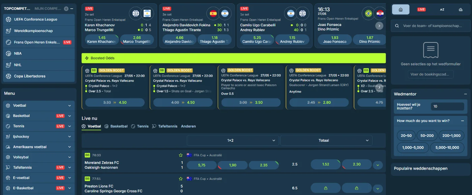Viewport: 472px width, 195px height.
Task: Expand the Amerikaans voetbal menu row
Action: [x=39, y=147]
